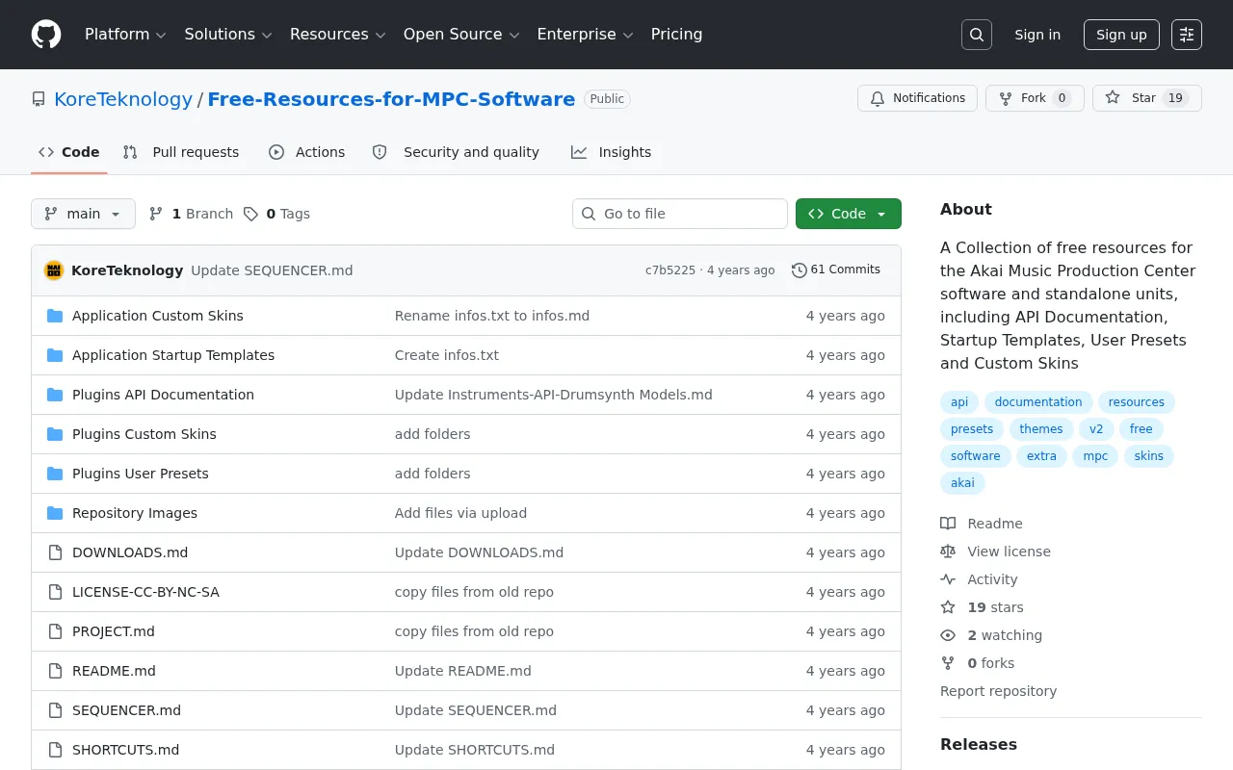The height and width of the screenshot is (770, 1233).
Task: Select the themes topic tag
Action: (x=1041, y=429)
